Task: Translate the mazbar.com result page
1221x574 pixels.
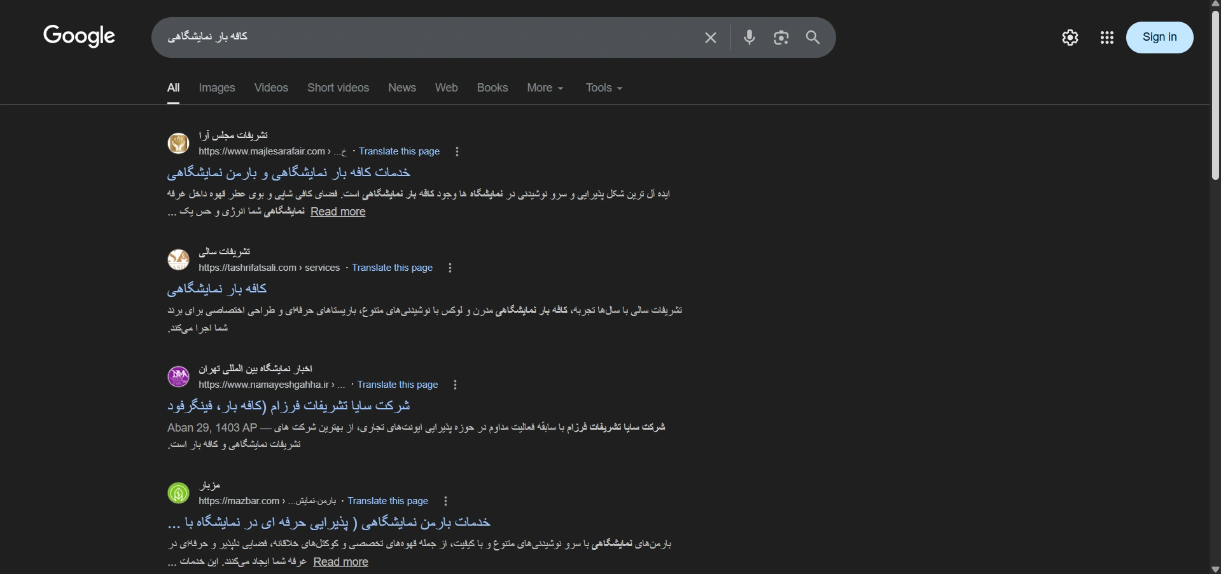Action: click(x=387, y=501)
